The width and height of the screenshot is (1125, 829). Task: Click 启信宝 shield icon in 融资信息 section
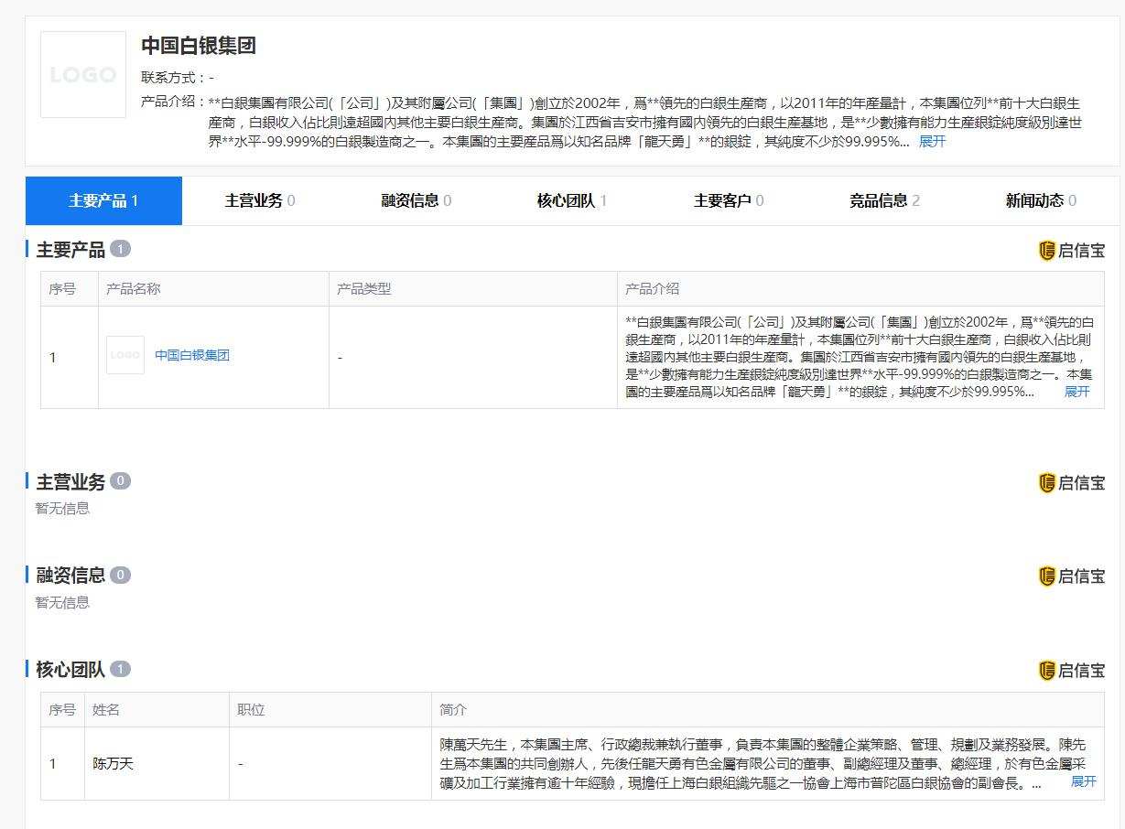tap(1047, 576)
